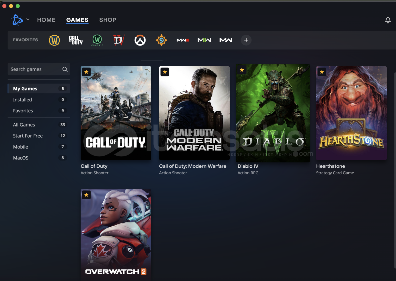Click the "Action RPG" genre label

coord(248,173)
